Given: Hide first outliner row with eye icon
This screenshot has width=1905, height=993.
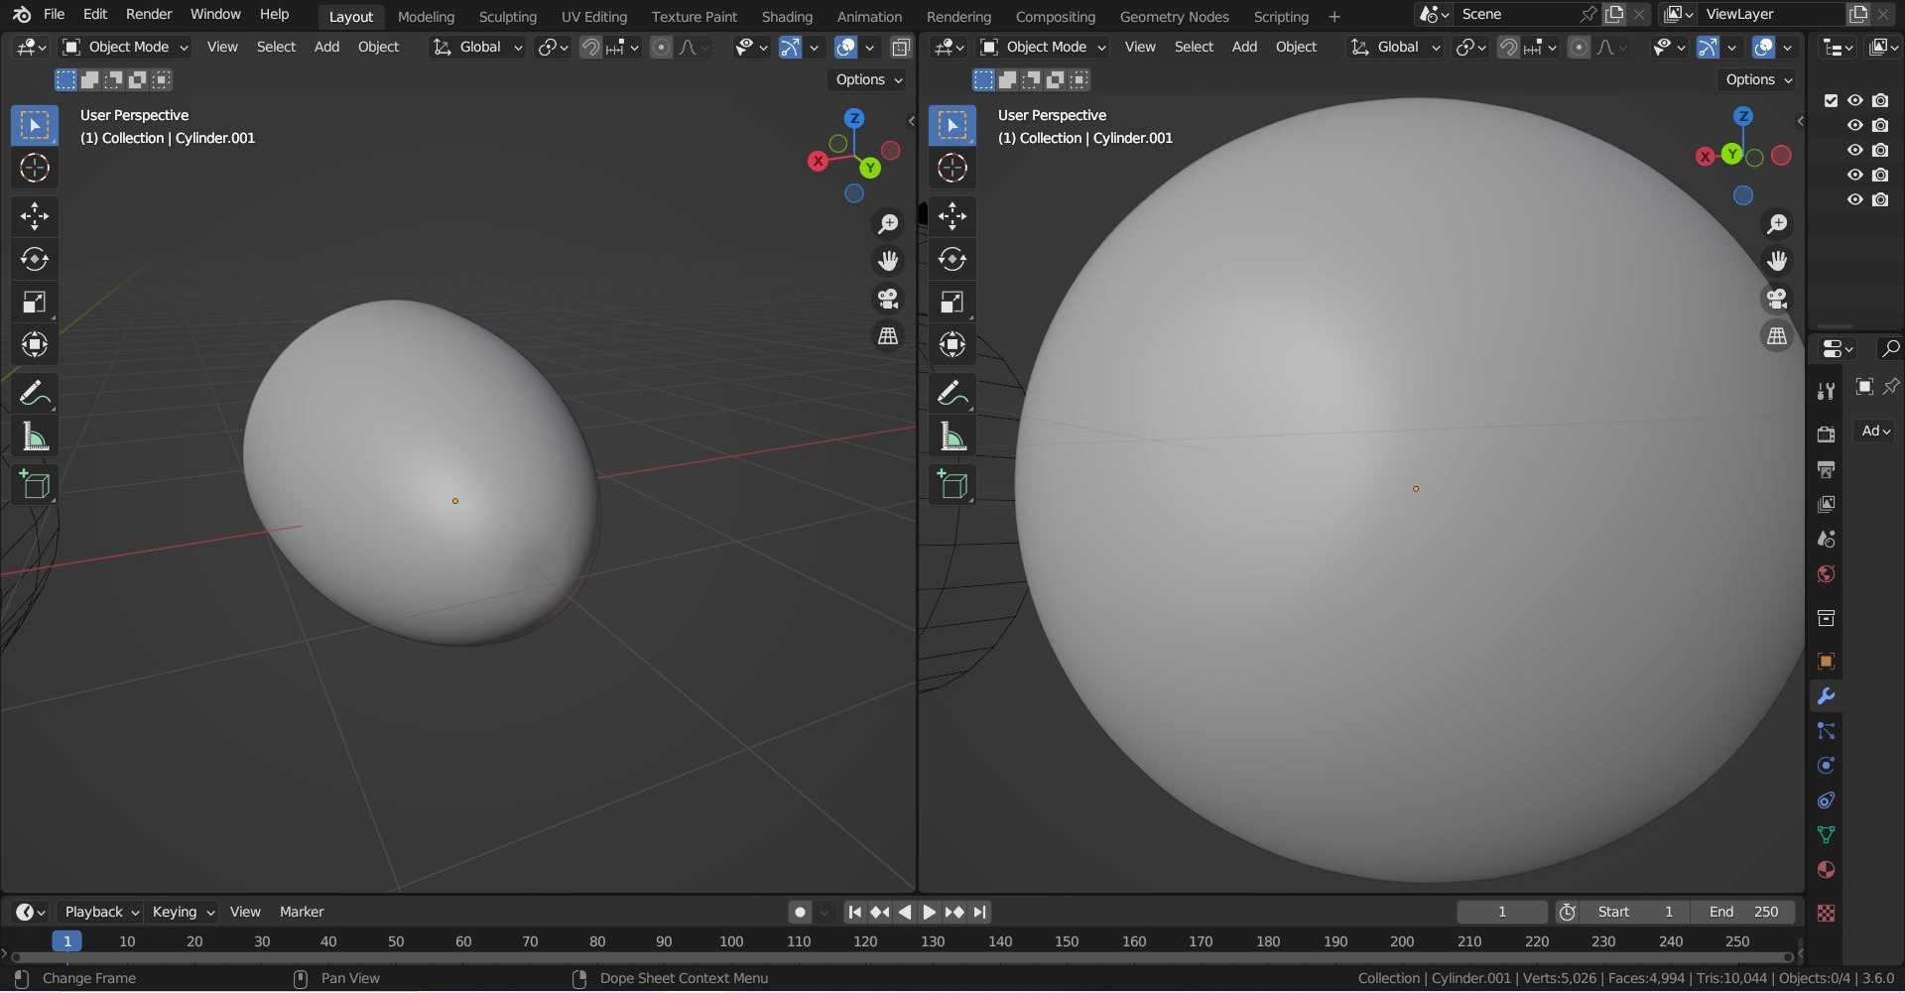Looking at the screenshot, I should pyautogui.click(x=1854, y=100).
